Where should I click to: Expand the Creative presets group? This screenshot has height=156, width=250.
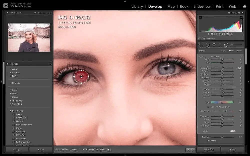pyautogui.click(x=11, y=73)
